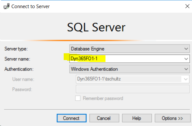
Task: Open the Authentication combo showing Windows Authentication
Action: tap(130, 69)
